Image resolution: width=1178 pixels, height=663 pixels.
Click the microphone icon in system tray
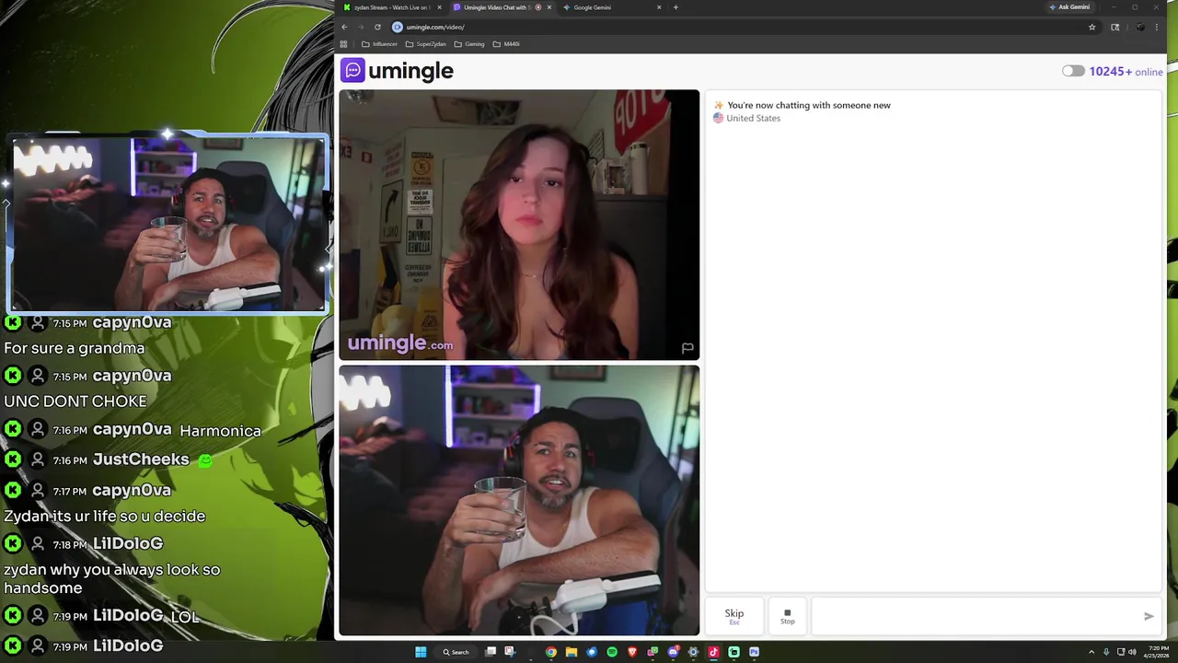click(x=1106, y=652)
